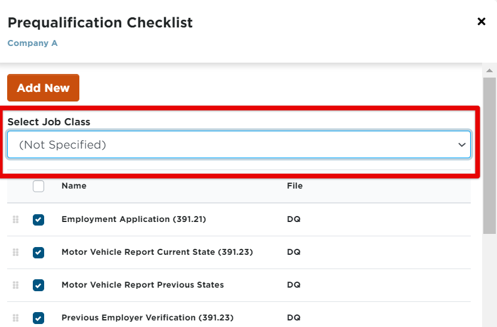Select the Employment Application (391.21) item name
Image resolution: width=497 pixels, height=327 pixels.
134,220
